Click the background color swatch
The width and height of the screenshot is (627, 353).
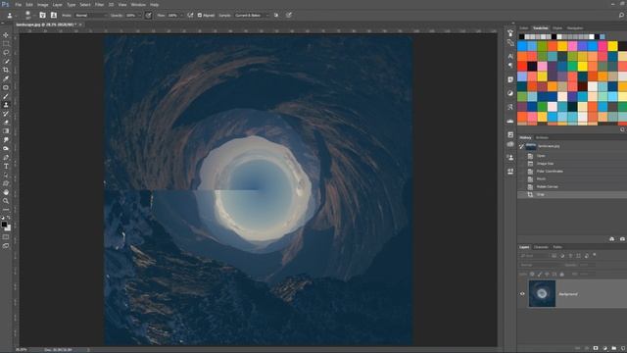(x=9, y=228)
